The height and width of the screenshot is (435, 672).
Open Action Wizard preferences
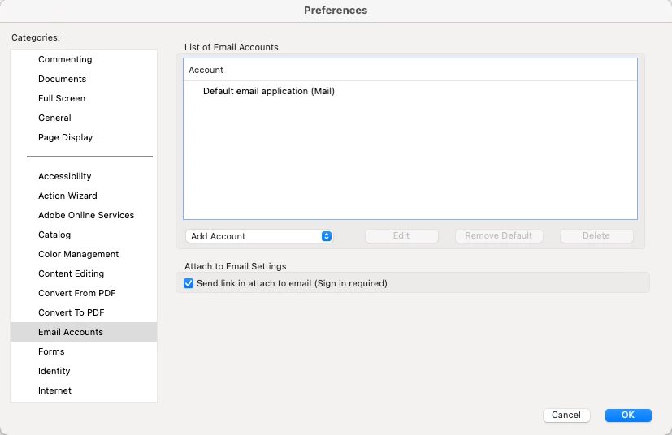pos(67,196)
